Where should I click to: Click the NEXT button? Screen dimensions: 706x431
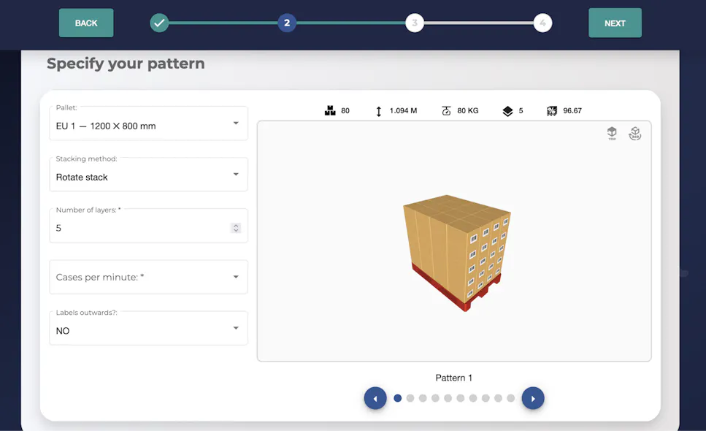pos(615,23)
